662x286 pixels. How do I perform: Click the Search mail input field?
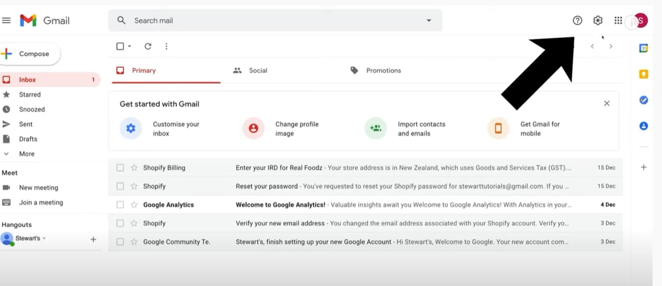(275, 20)
